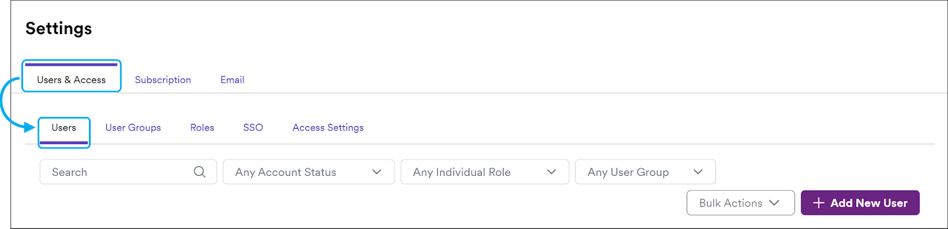Click the Add New User button
Image resolution: width=948 pixels, height=229 pixels.
tap(860, 202)
